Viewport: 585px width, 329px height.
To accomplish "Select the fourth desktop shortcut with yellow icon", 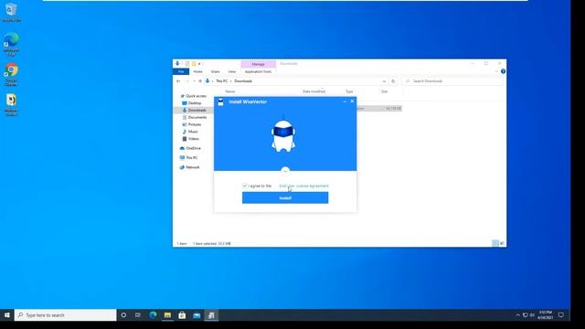I will click(x=11, y=105).
